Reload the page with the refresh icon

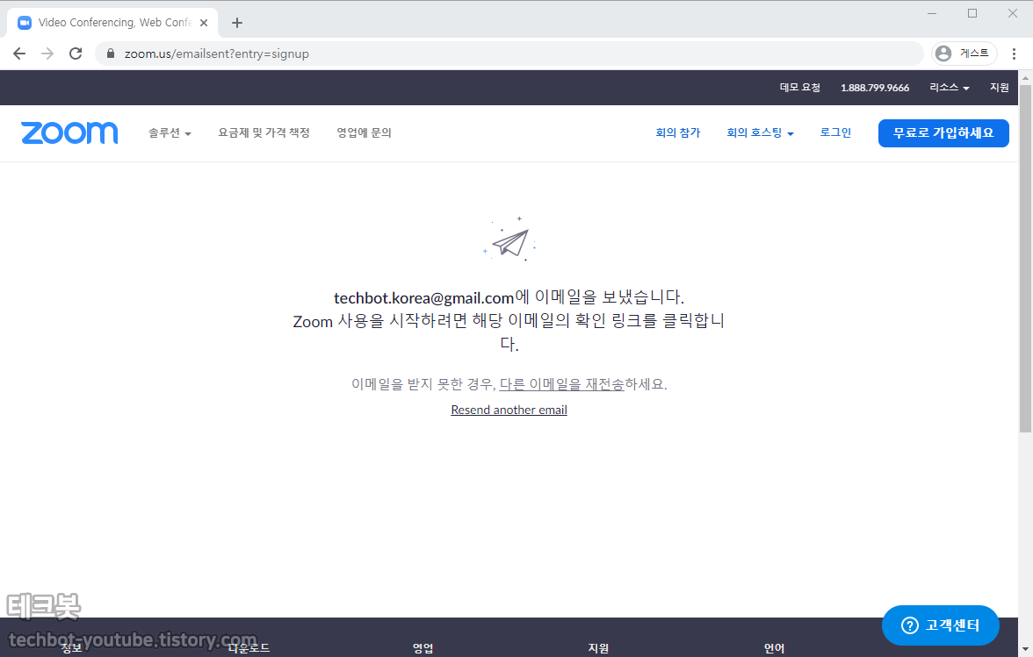[76, 54]
